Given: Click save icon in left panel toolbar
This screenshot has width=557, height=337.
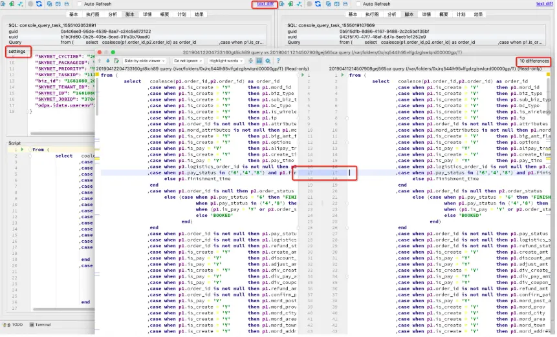Looking at the screenshot, I should [x=67, y=4].
